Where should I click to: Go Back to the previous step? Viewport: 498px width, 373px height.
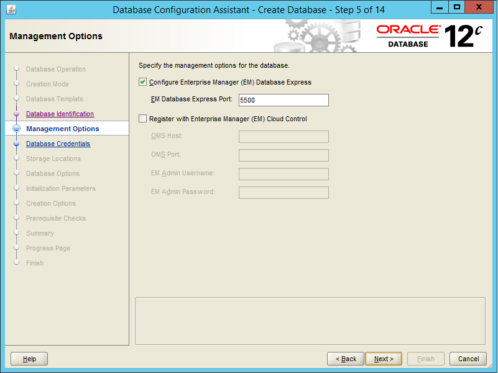tap(346, 359)
